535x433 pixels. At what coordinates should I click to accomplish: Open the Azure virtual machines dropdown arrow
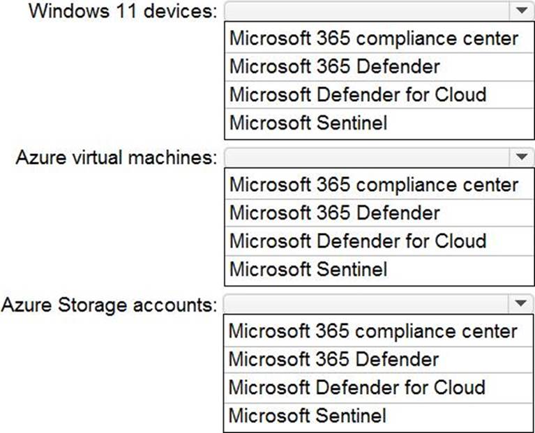click(521, 158)
